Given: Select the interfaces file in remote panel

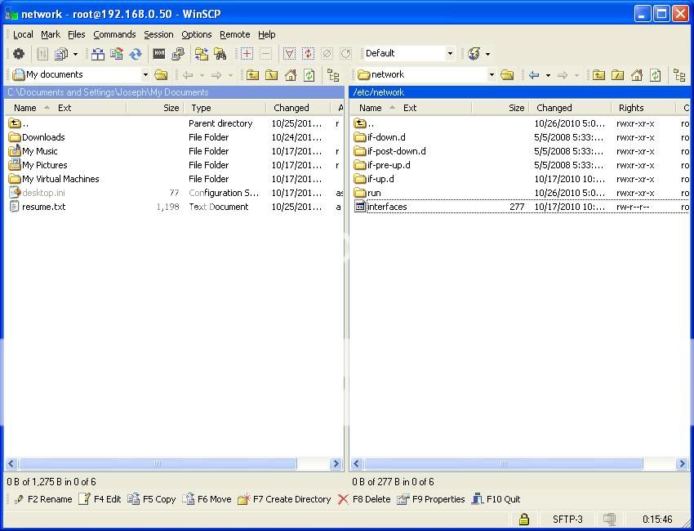Looking at the screenshot, I should pos(386,207).
